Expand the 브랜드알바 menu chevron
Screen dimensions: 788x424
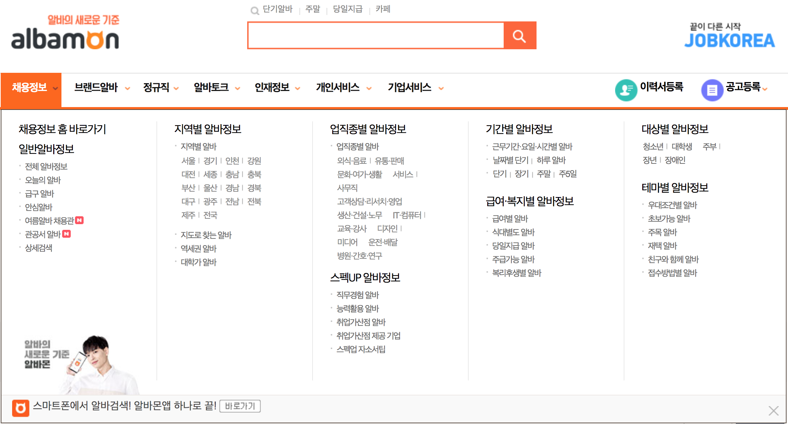tap(128, 89)
